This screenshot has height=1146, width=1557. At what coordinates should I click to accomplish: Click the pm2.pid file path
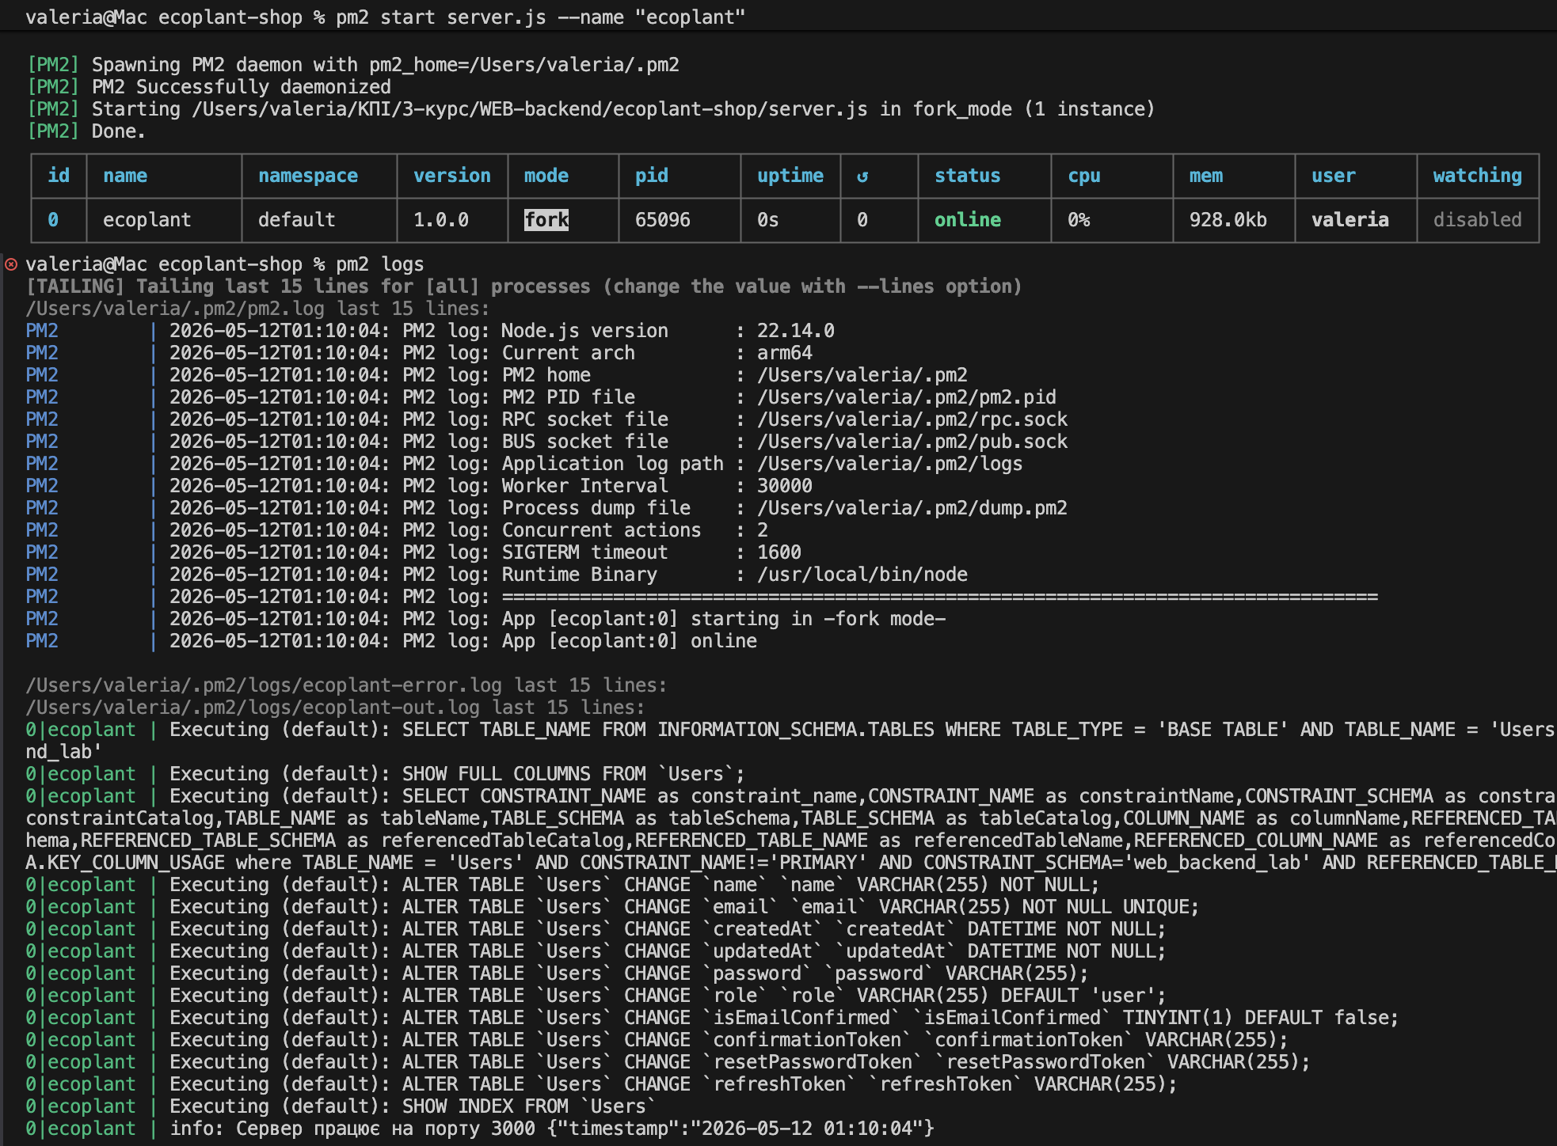(907, 397)
